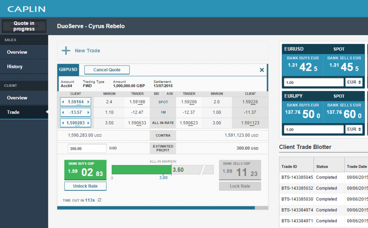Click Client Trade Blotter heading
This screenshot has width=368, height=228.
(305, 147)
